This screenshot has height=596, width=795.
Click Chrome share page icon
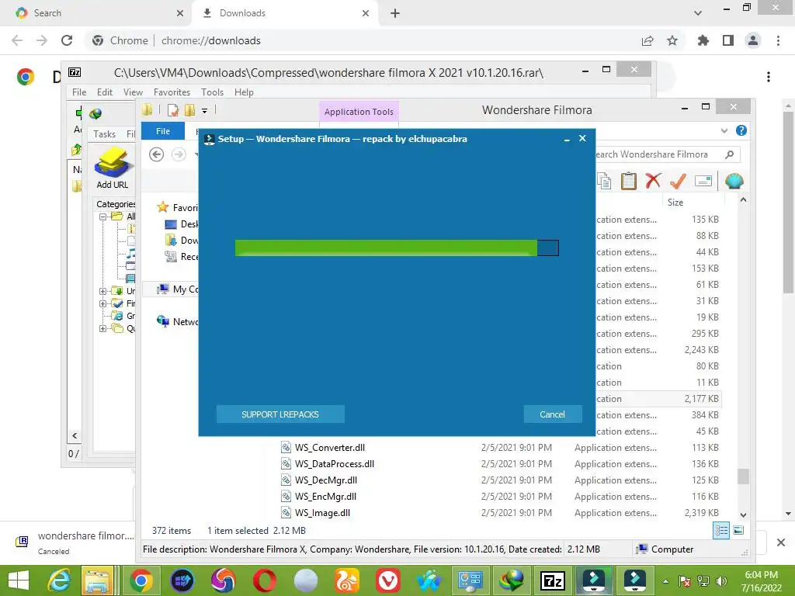tap(647, 40)
